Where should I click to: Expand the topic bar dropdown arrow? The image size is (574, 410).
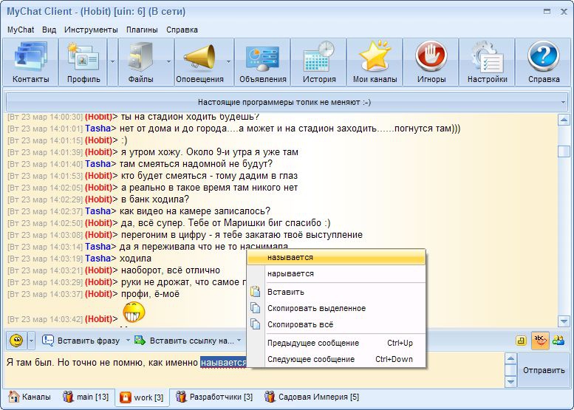point(563,103)
